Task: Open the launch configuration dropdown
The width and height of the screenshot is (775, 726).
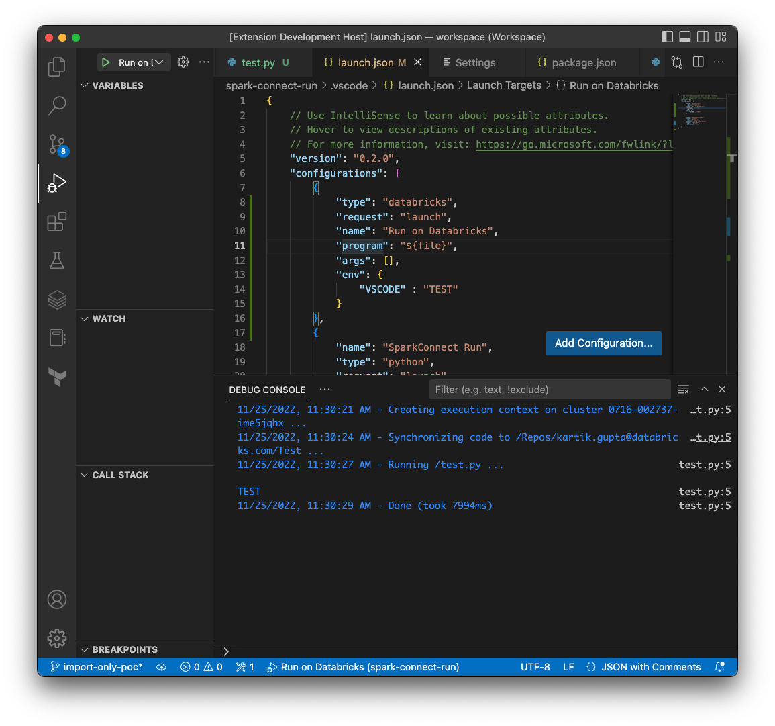Action: point(142,62)
